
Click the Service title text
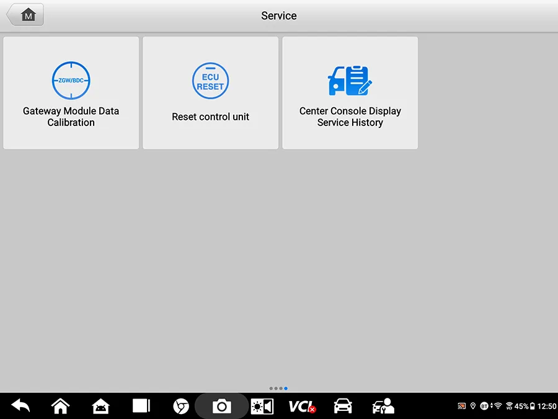tap(279, 16)
